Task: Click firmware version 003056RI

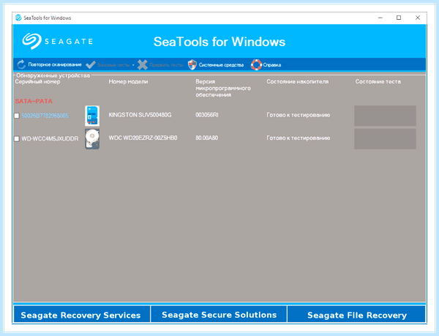Action: click(x=206, y=115)
